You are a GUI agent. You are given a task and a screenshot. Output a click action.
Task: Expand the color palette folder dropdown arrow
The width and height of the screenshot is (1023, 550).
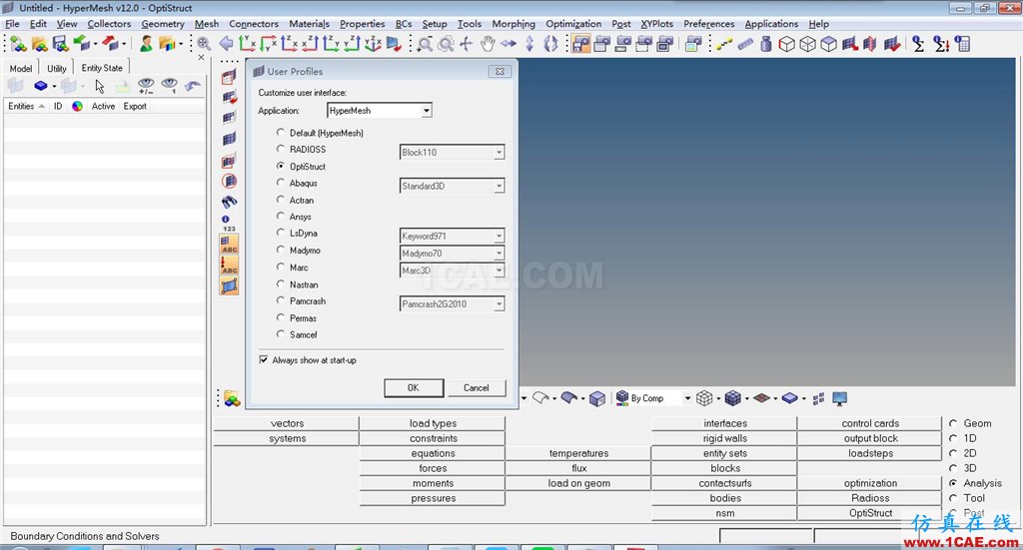click(x=181, y=44)
